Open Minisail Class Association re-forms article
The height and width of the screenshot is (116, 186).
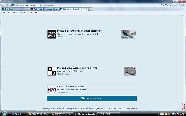tap(77, 68)
